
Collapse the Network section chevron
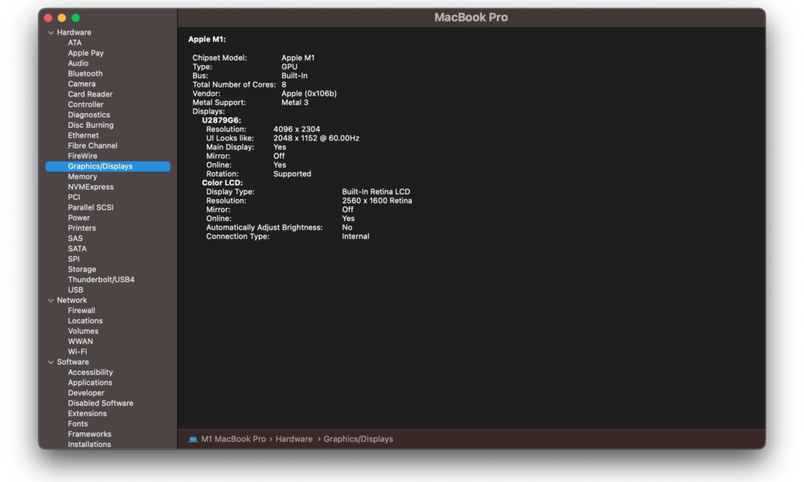click(x=51, y=300)
